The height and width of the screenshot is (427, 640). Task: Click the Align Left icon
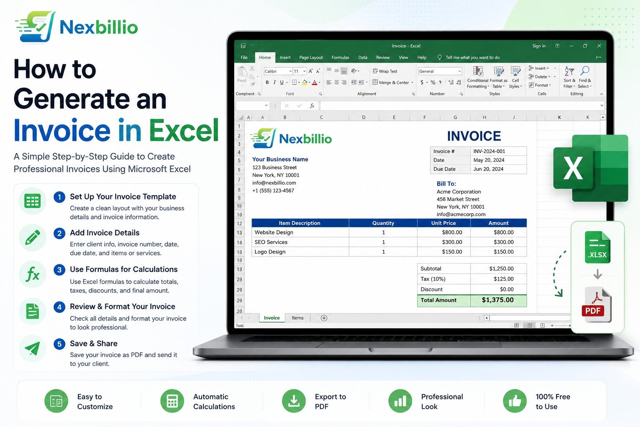point(329,83)
